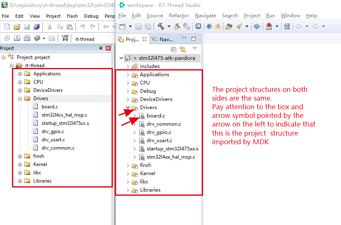Select stm32l4xx_hal_msp.c in Keil tree

(64, 115)
